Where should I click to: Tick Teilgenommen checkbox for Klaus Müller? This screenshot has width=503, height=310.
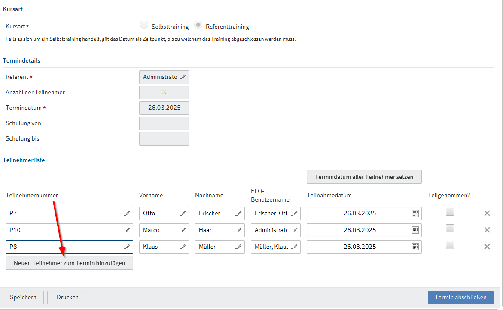[x=450, y=245]
